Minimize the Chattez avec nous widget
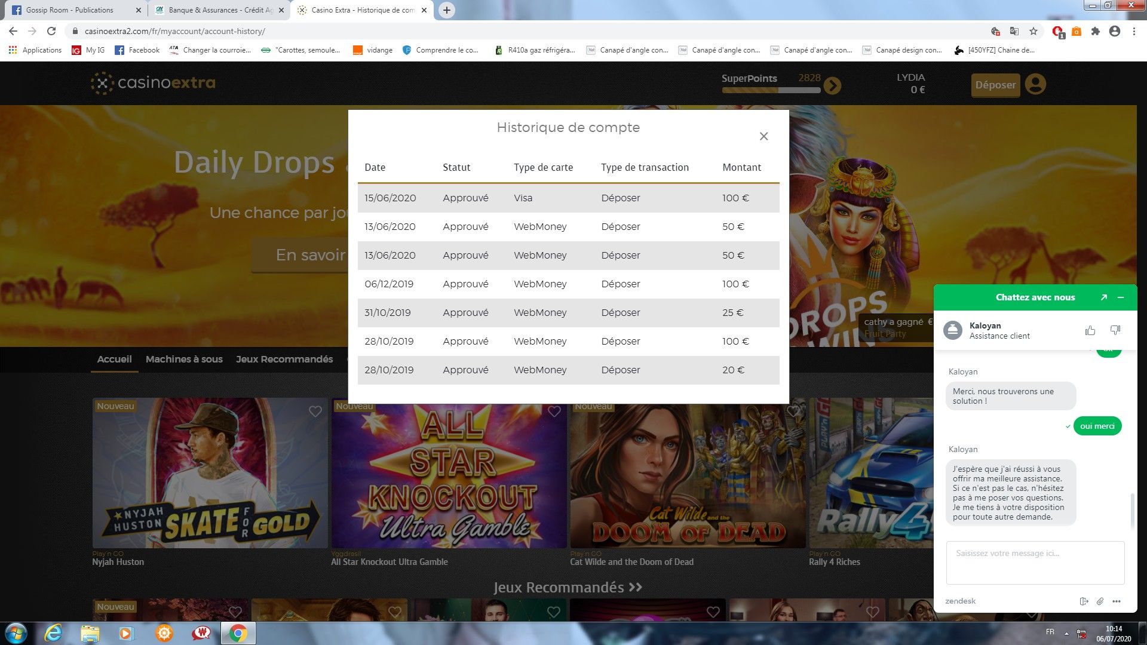 pos(1121,297)
